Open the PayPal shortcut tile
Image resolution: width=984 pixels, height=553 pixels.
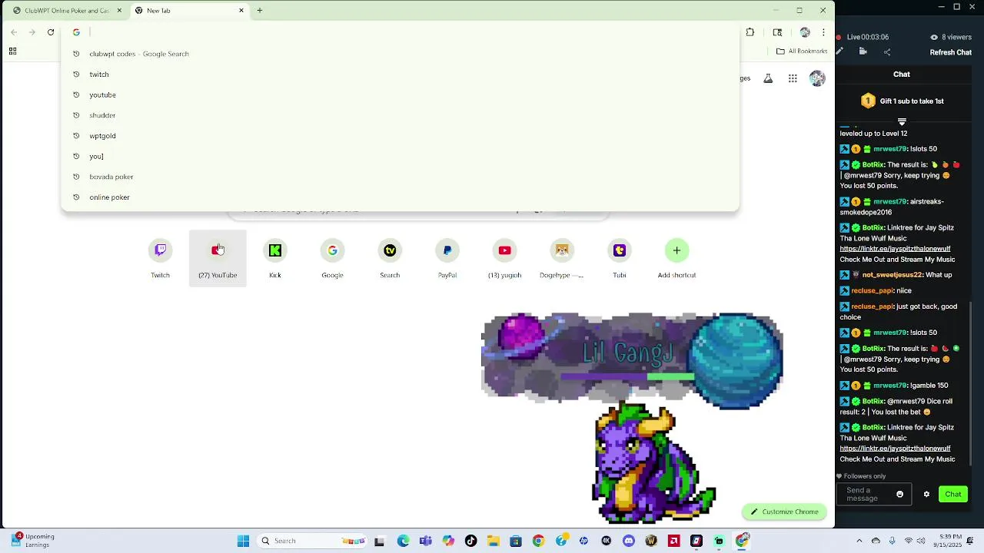tap(447, 258)
